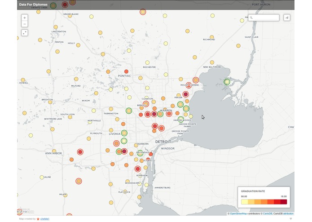Select marker above Richmond label
312x222 pixels.
point(212,37)
